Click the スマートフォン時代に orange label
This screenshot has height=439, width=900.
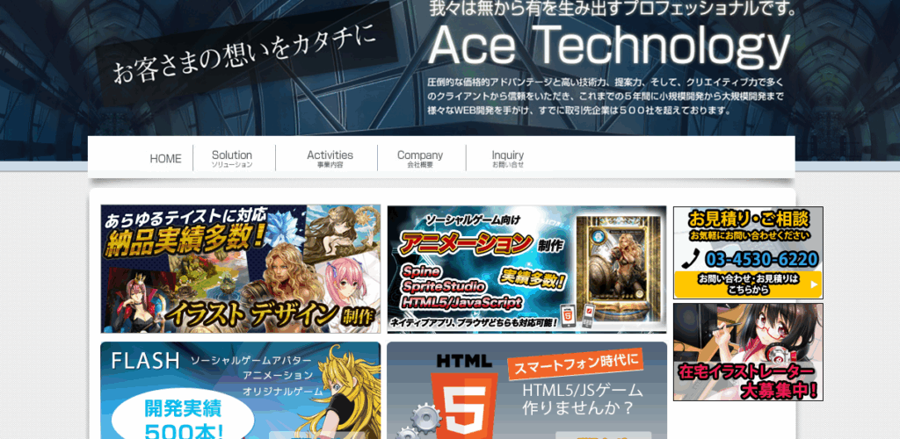point(575,363)
